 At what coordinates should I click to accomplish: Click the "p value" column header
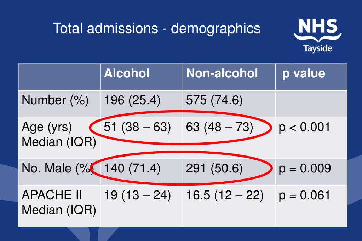[303, 73]
